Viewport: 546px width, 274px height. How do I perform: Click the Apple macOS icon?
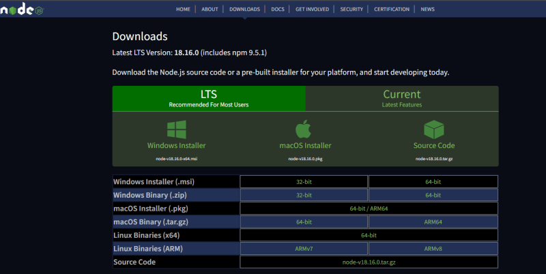(x=303, y=129)
